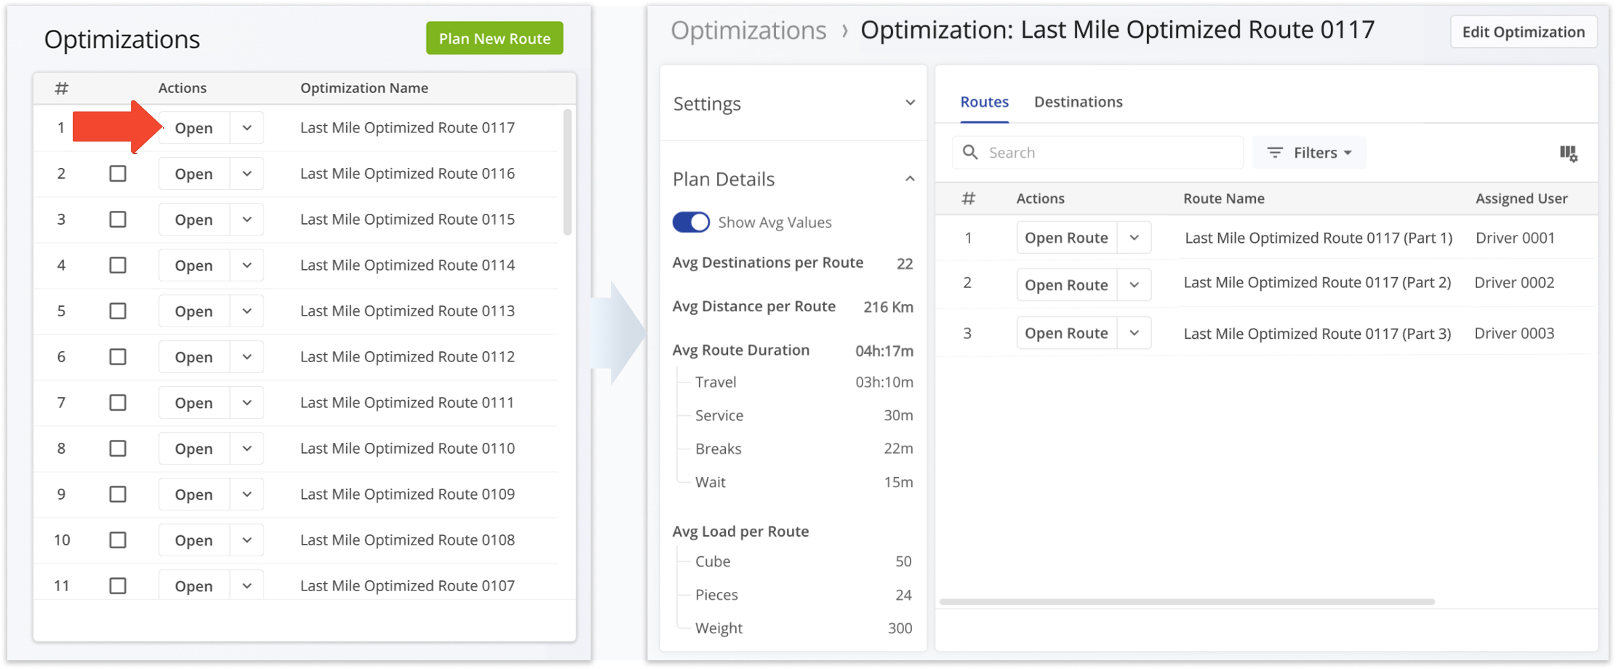Collapse Plan Details using the up chevron
Viewport: 1616px width, 669px height.
909,179
